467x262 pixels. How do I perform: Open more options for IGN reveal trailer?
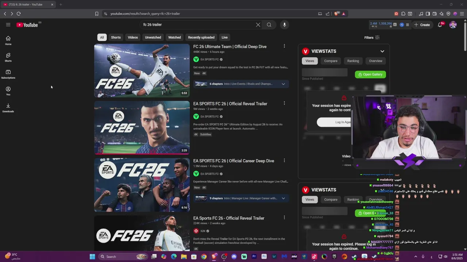point(284,218)
